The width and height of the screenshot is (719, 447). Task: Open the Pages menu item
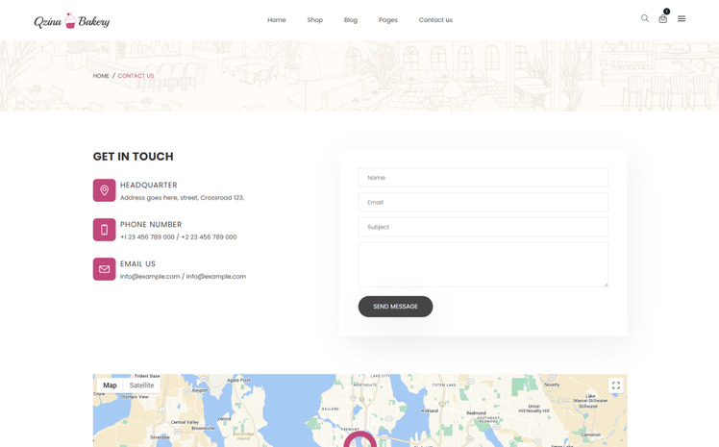click(x=388, y=20)
